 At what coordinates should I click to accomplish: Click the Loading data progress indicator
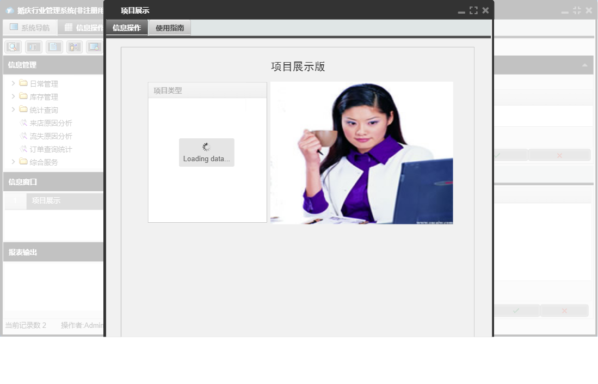[207, 152]
